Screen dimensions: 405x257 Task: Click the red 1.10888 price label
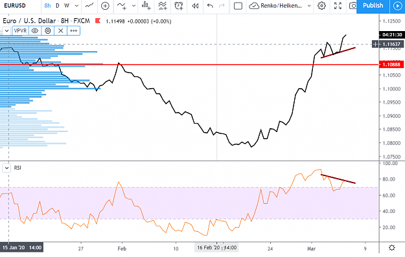click(391, 65)
